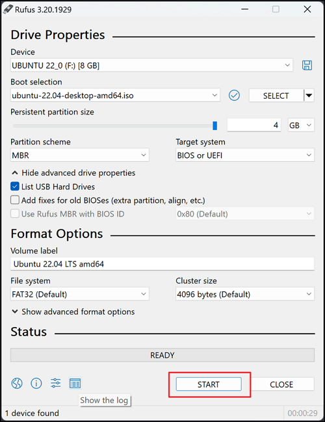Open the Partition scheme MBR dropdown
This screenshot has height=422, width=325.
coord(80,155)
